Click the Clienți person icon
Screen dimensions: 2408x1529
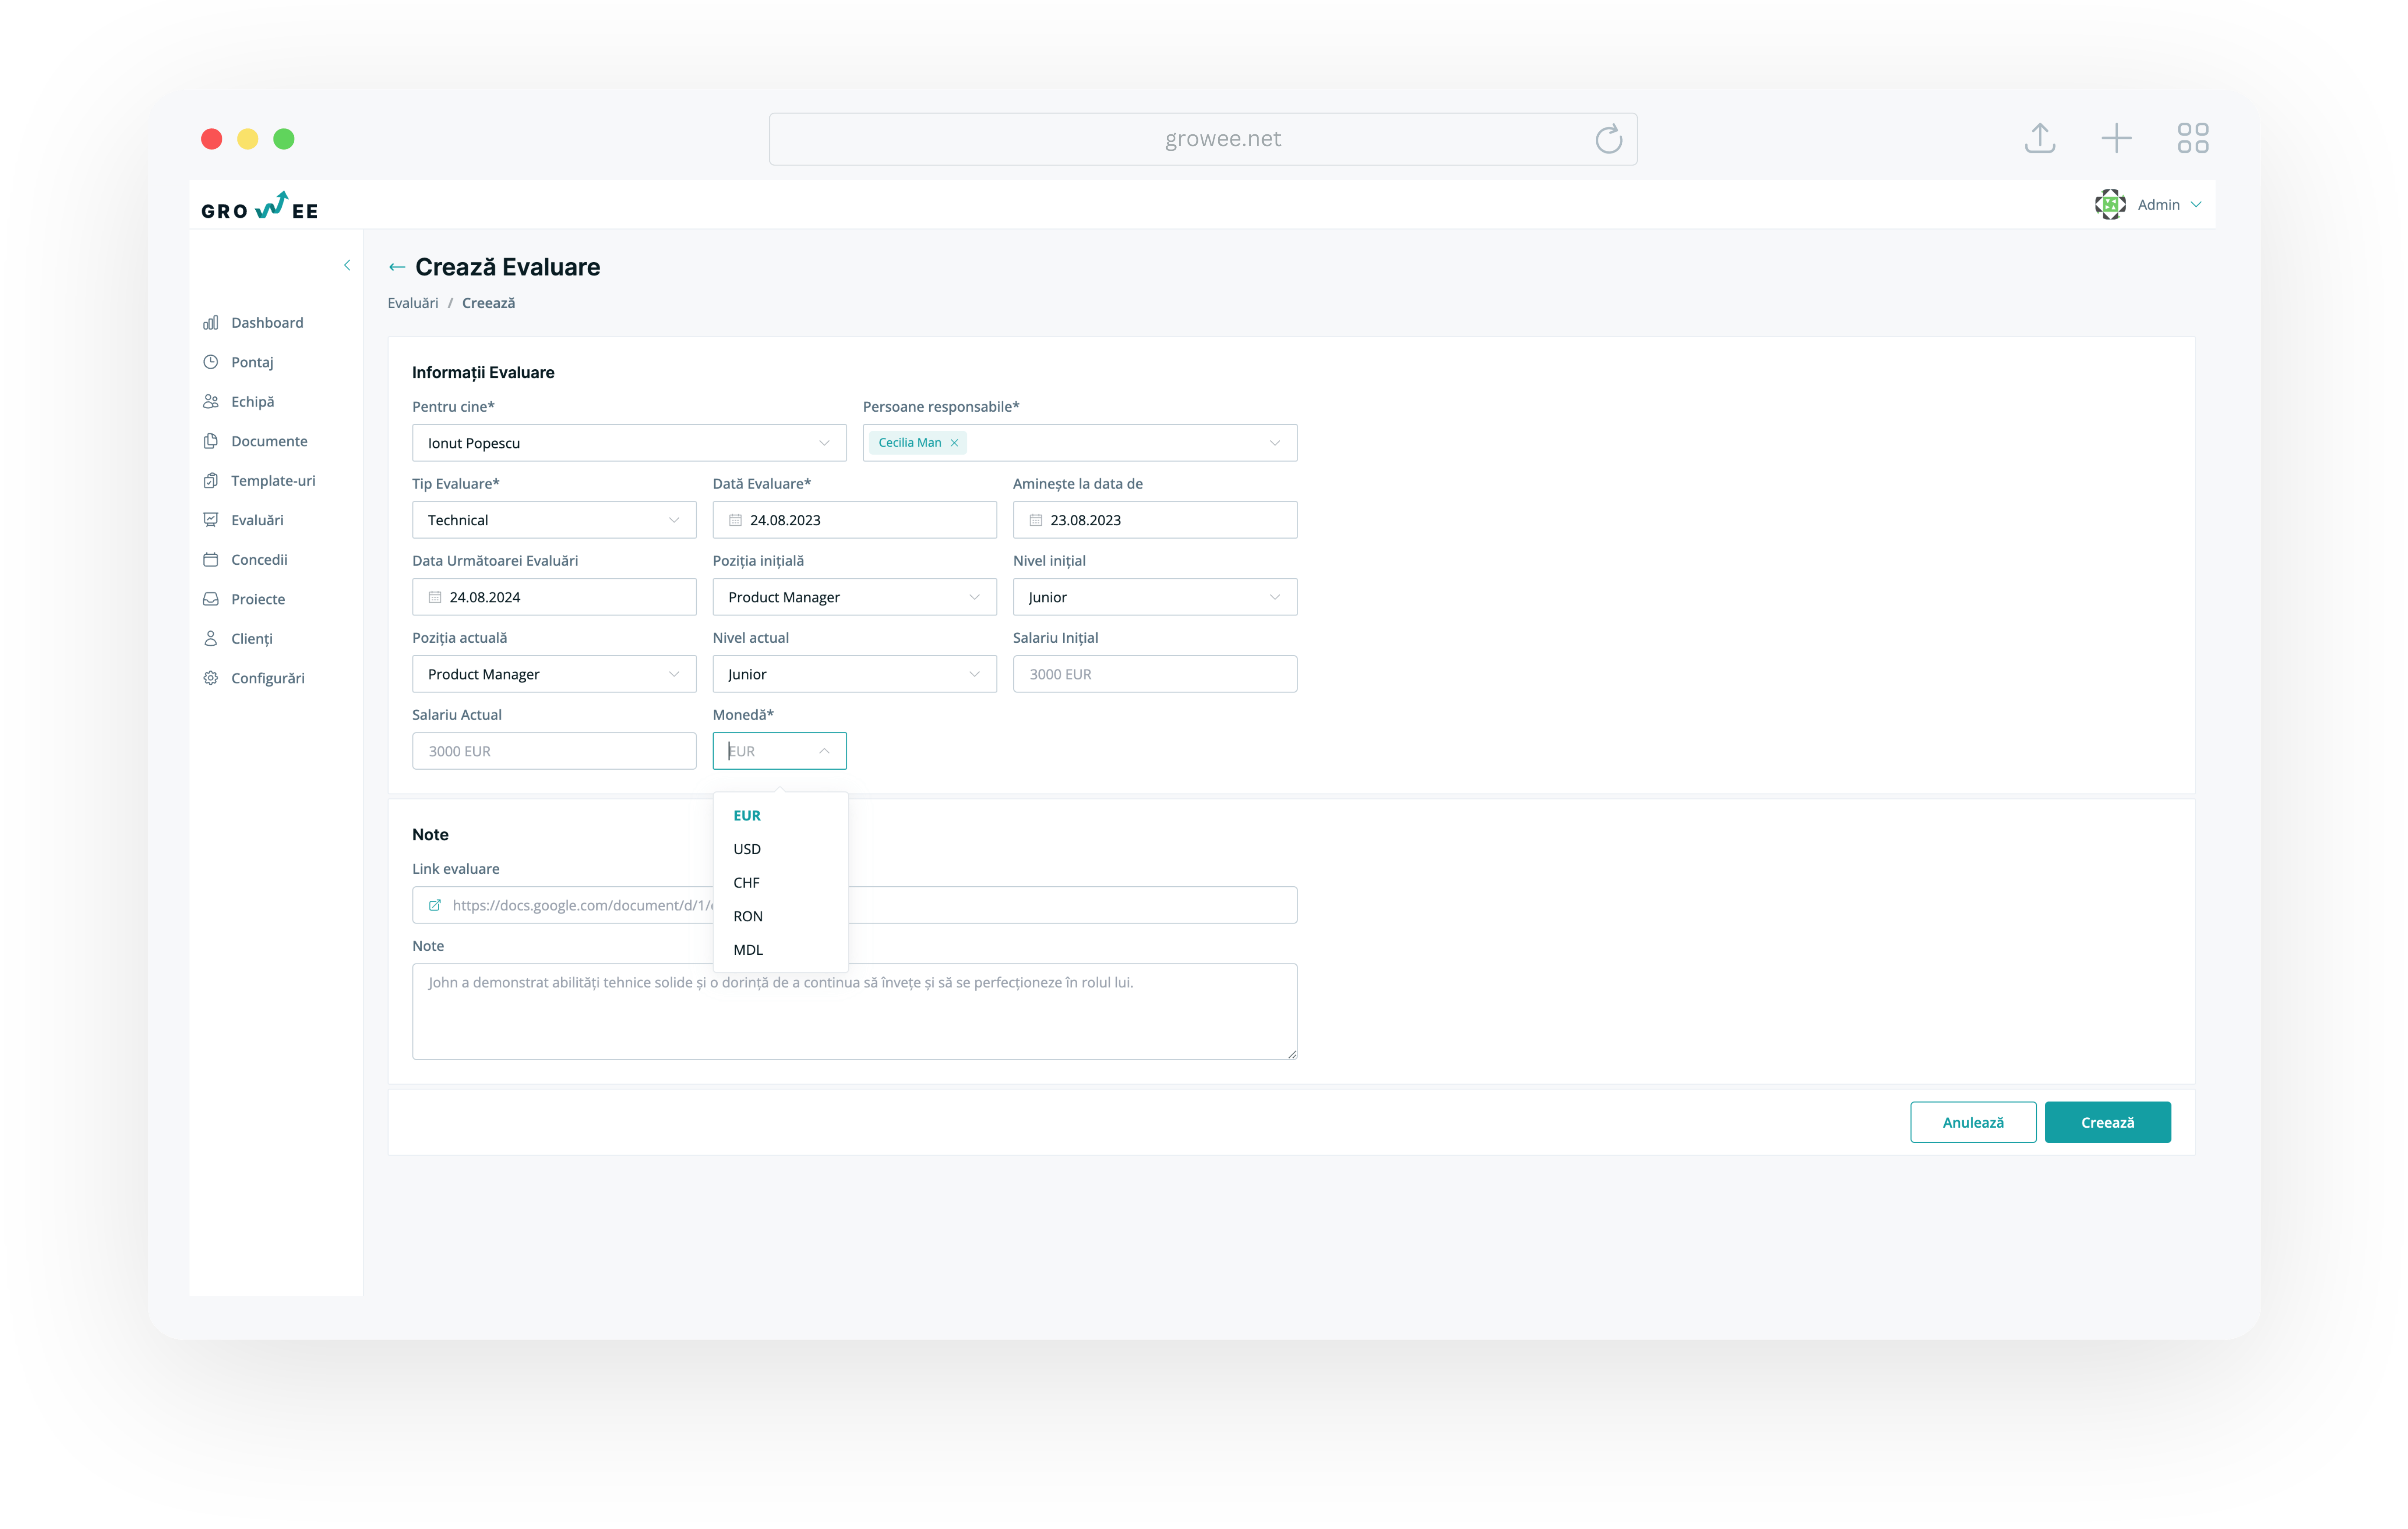coord(210,638)
